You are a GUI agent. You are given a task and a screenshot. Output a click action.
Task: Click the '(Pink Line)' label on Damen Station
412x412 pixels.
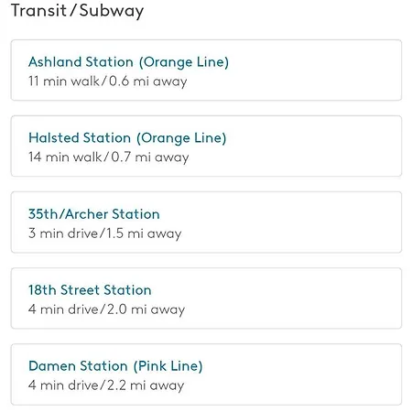(x=168, y=366)
